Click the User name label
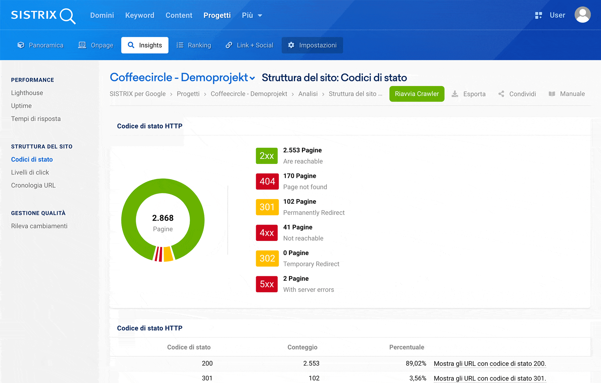The image size is (601, 383). 557,15
